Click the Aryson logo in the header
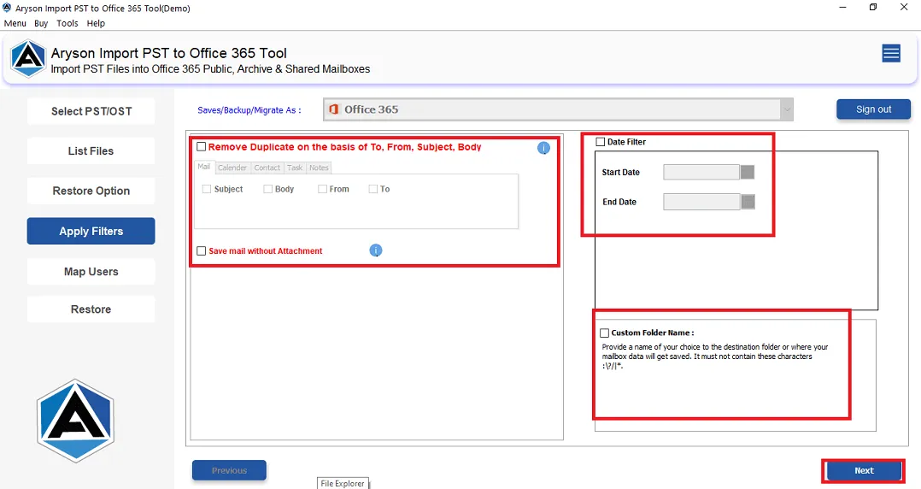Screen dimensions: 921x489 pyautogui.click(x=27, y=58)
